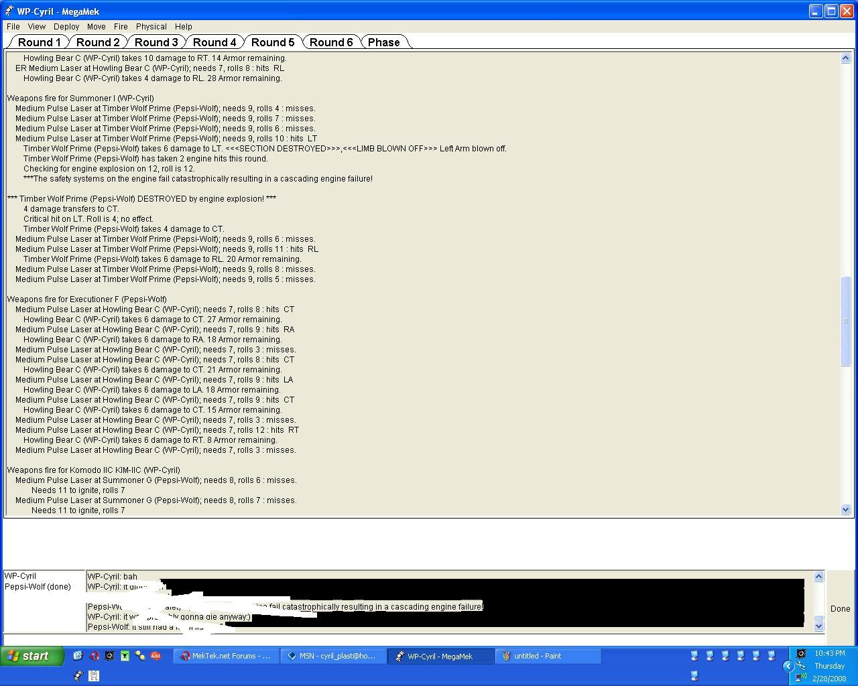The width and height of the screenshot is (858, 686).
Task: Open MSN taskbar window
Action: point(333,656)
